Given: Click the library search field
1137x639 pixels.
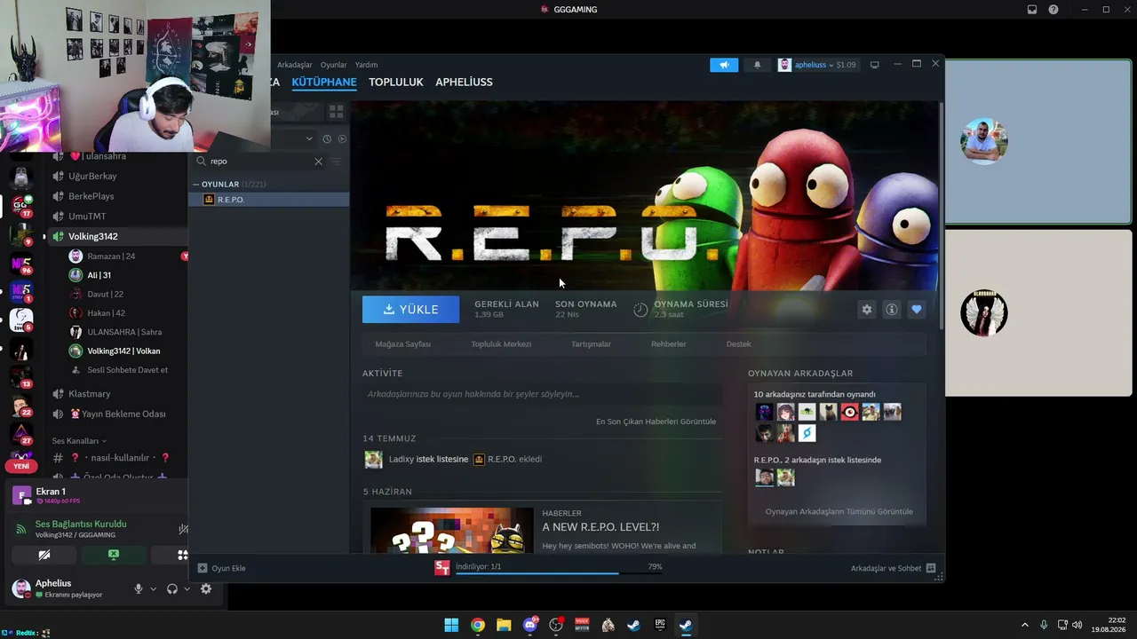Looking at the screenshot, I should tap(261, 162).
